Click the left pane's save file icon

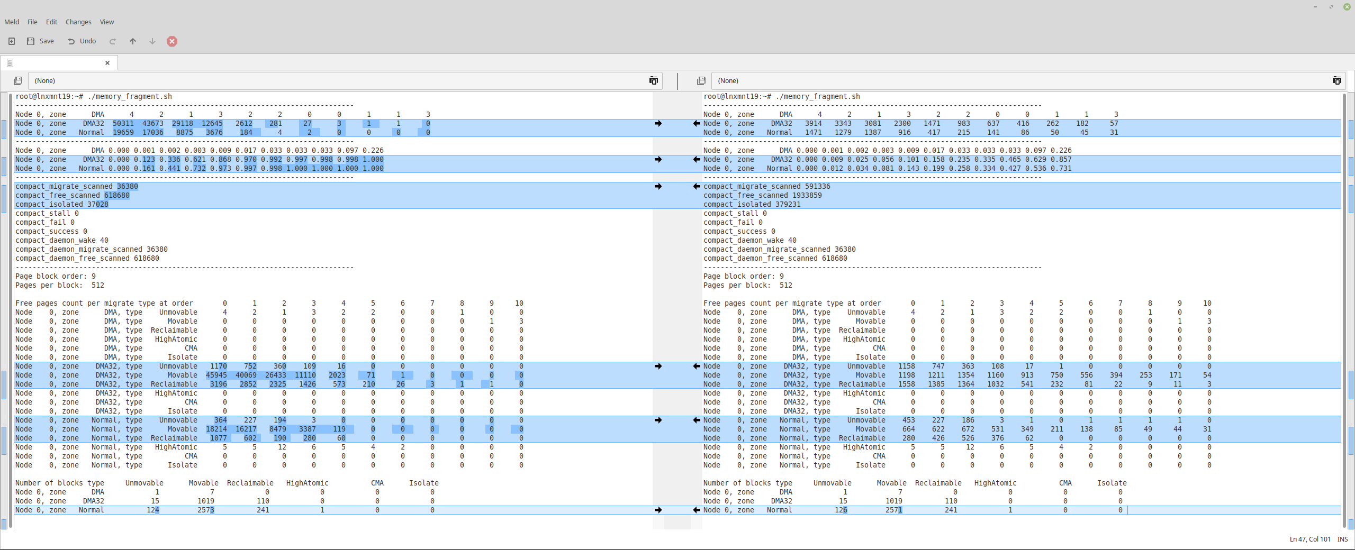[x=18, y=81]
